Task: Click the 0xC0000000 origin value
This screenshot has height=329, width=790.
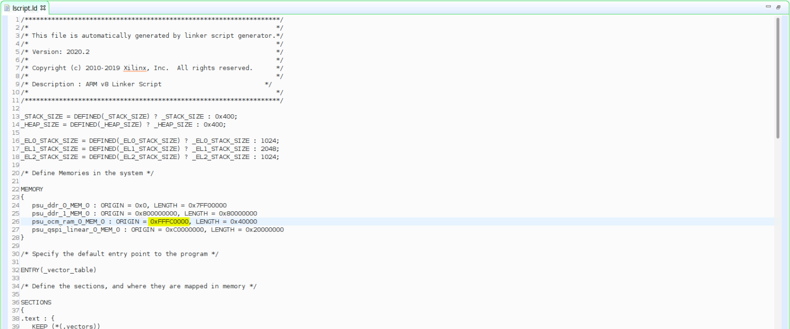Action: coord(184,229)
